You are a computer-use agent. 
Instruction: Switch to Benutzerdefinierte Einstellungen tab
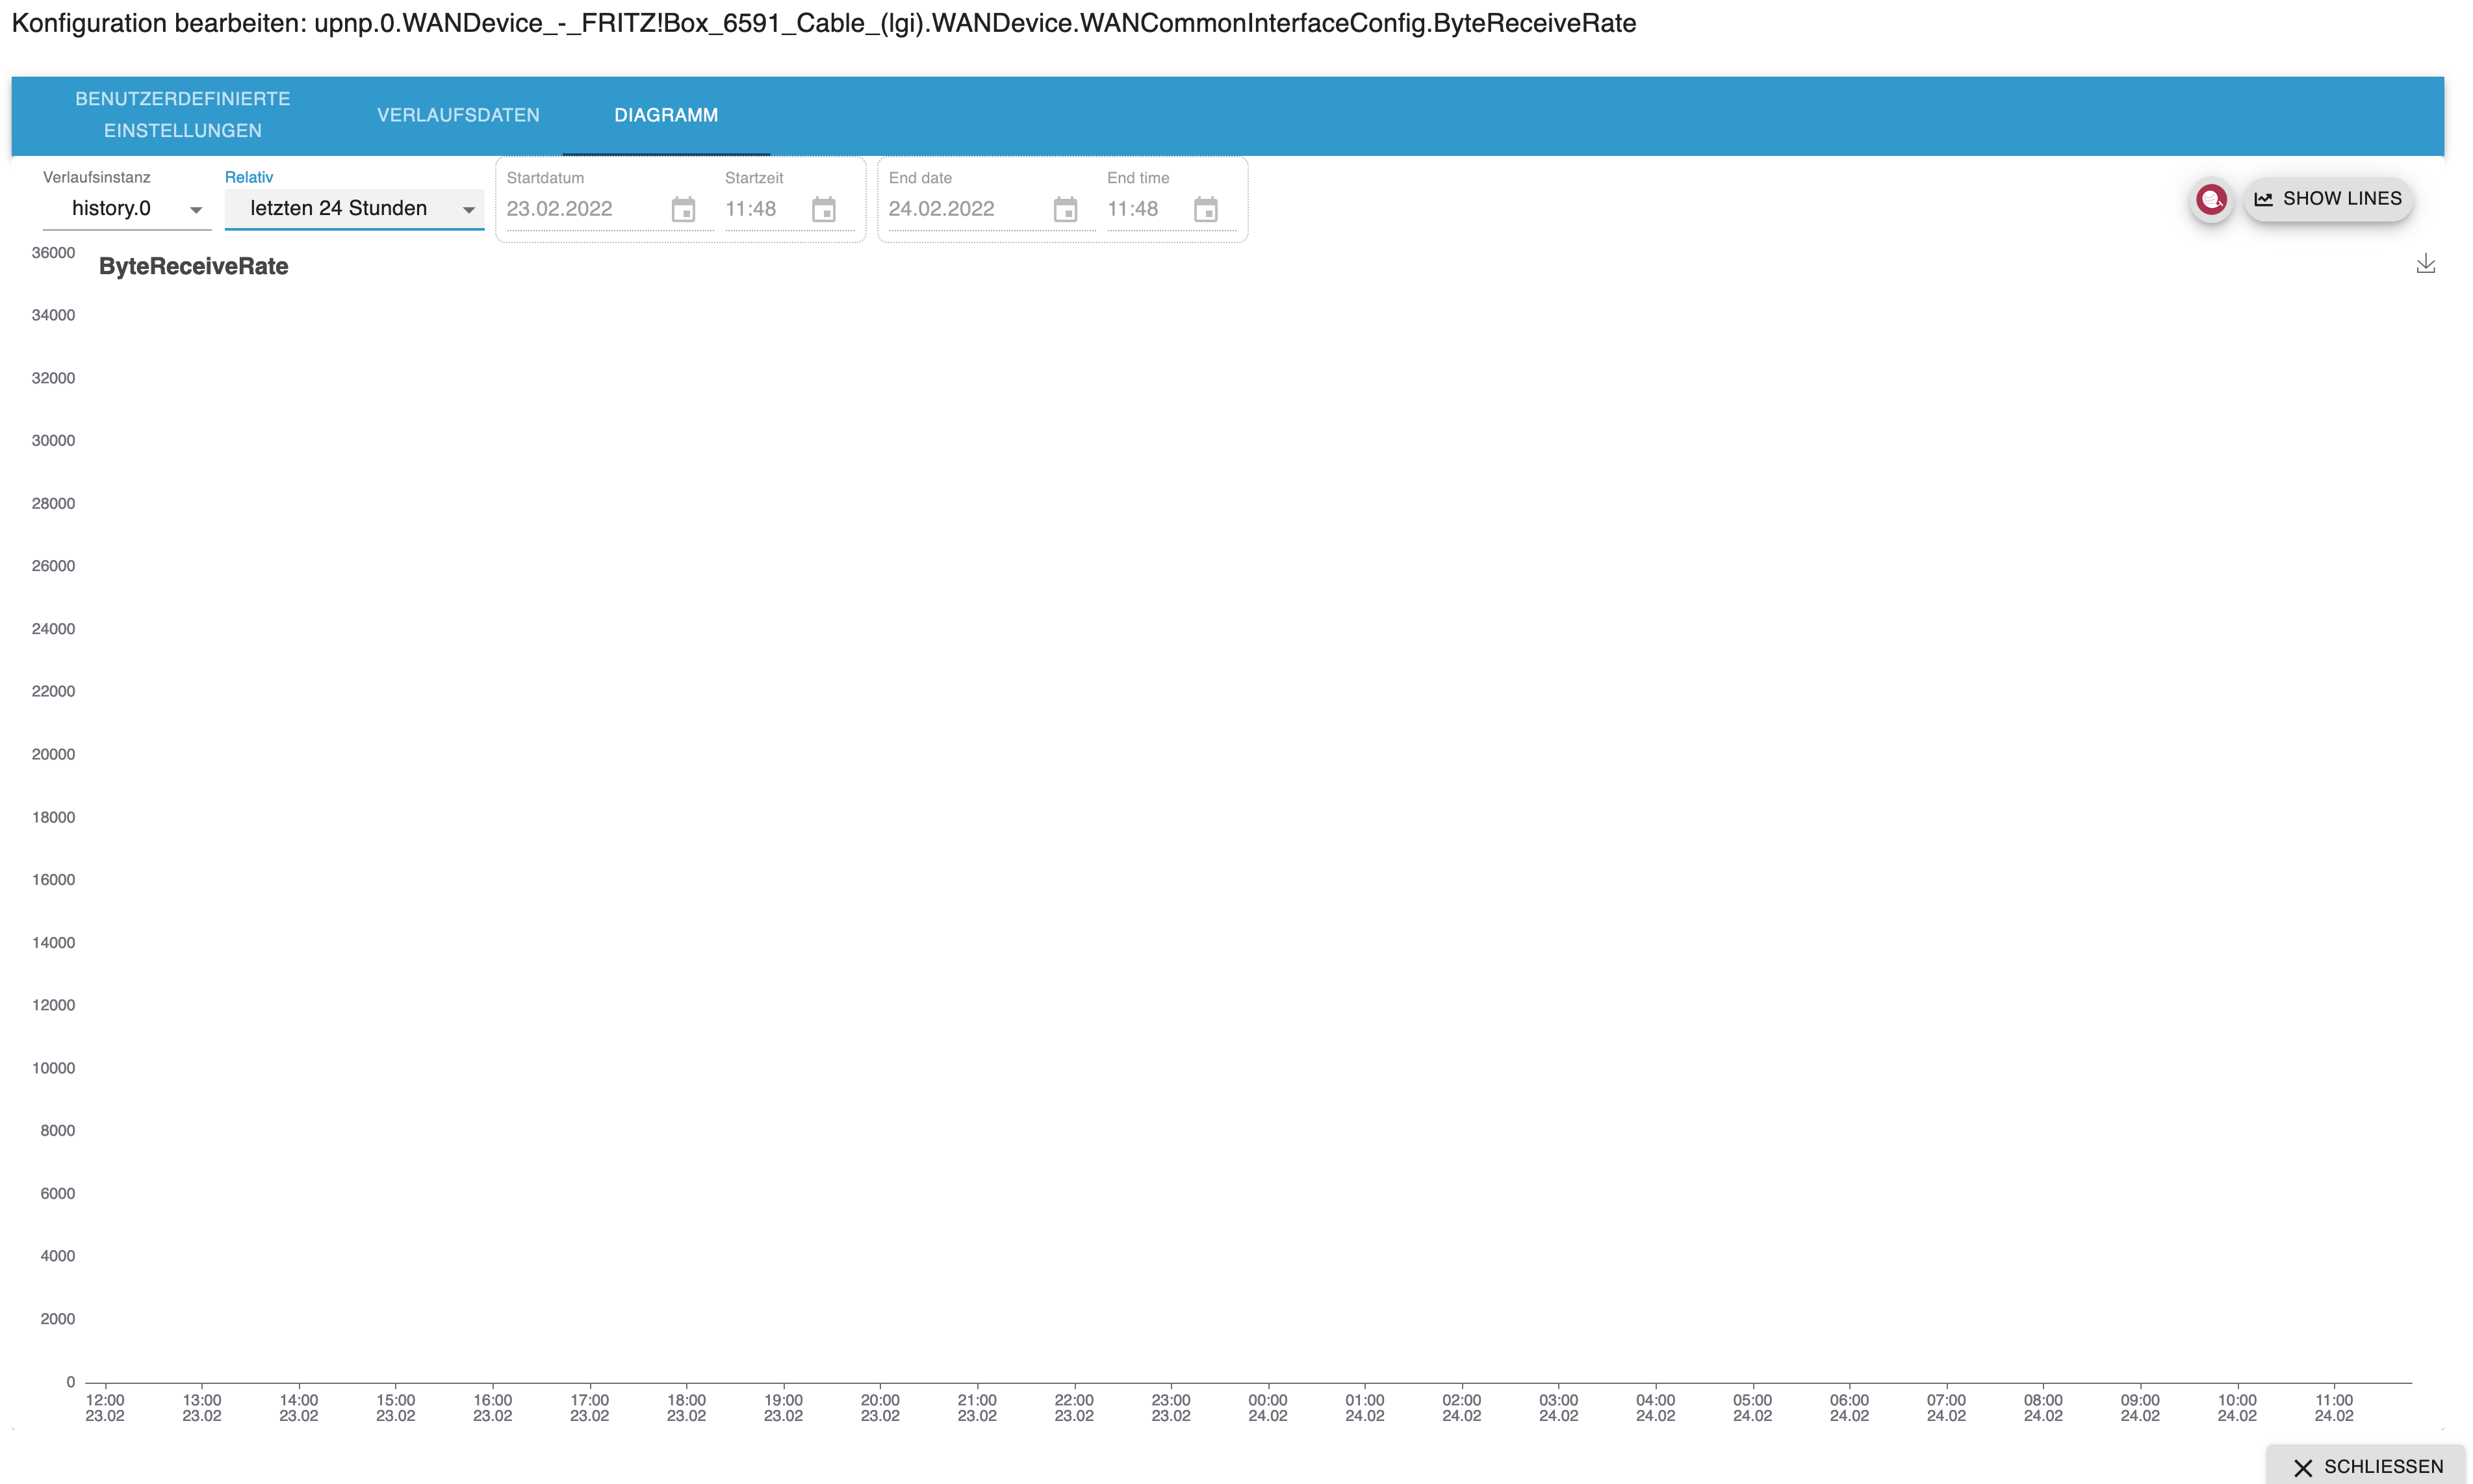click(x=183, y=115)
